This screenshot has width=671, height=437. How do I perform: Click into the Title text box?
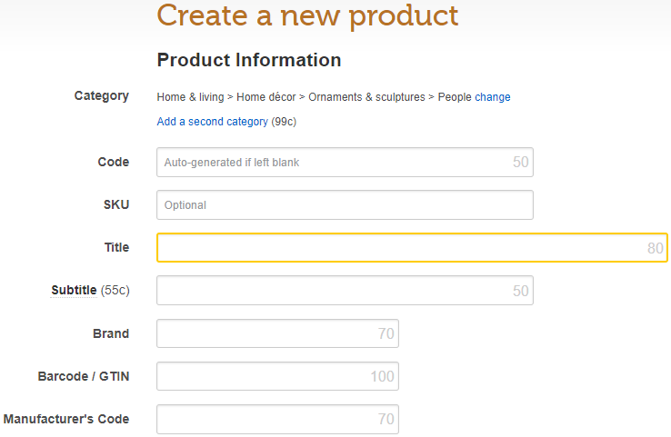[412, 248]
